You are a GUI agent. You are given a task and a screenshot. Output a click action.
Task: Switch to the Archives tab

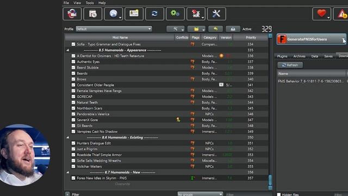coord(299,56)
